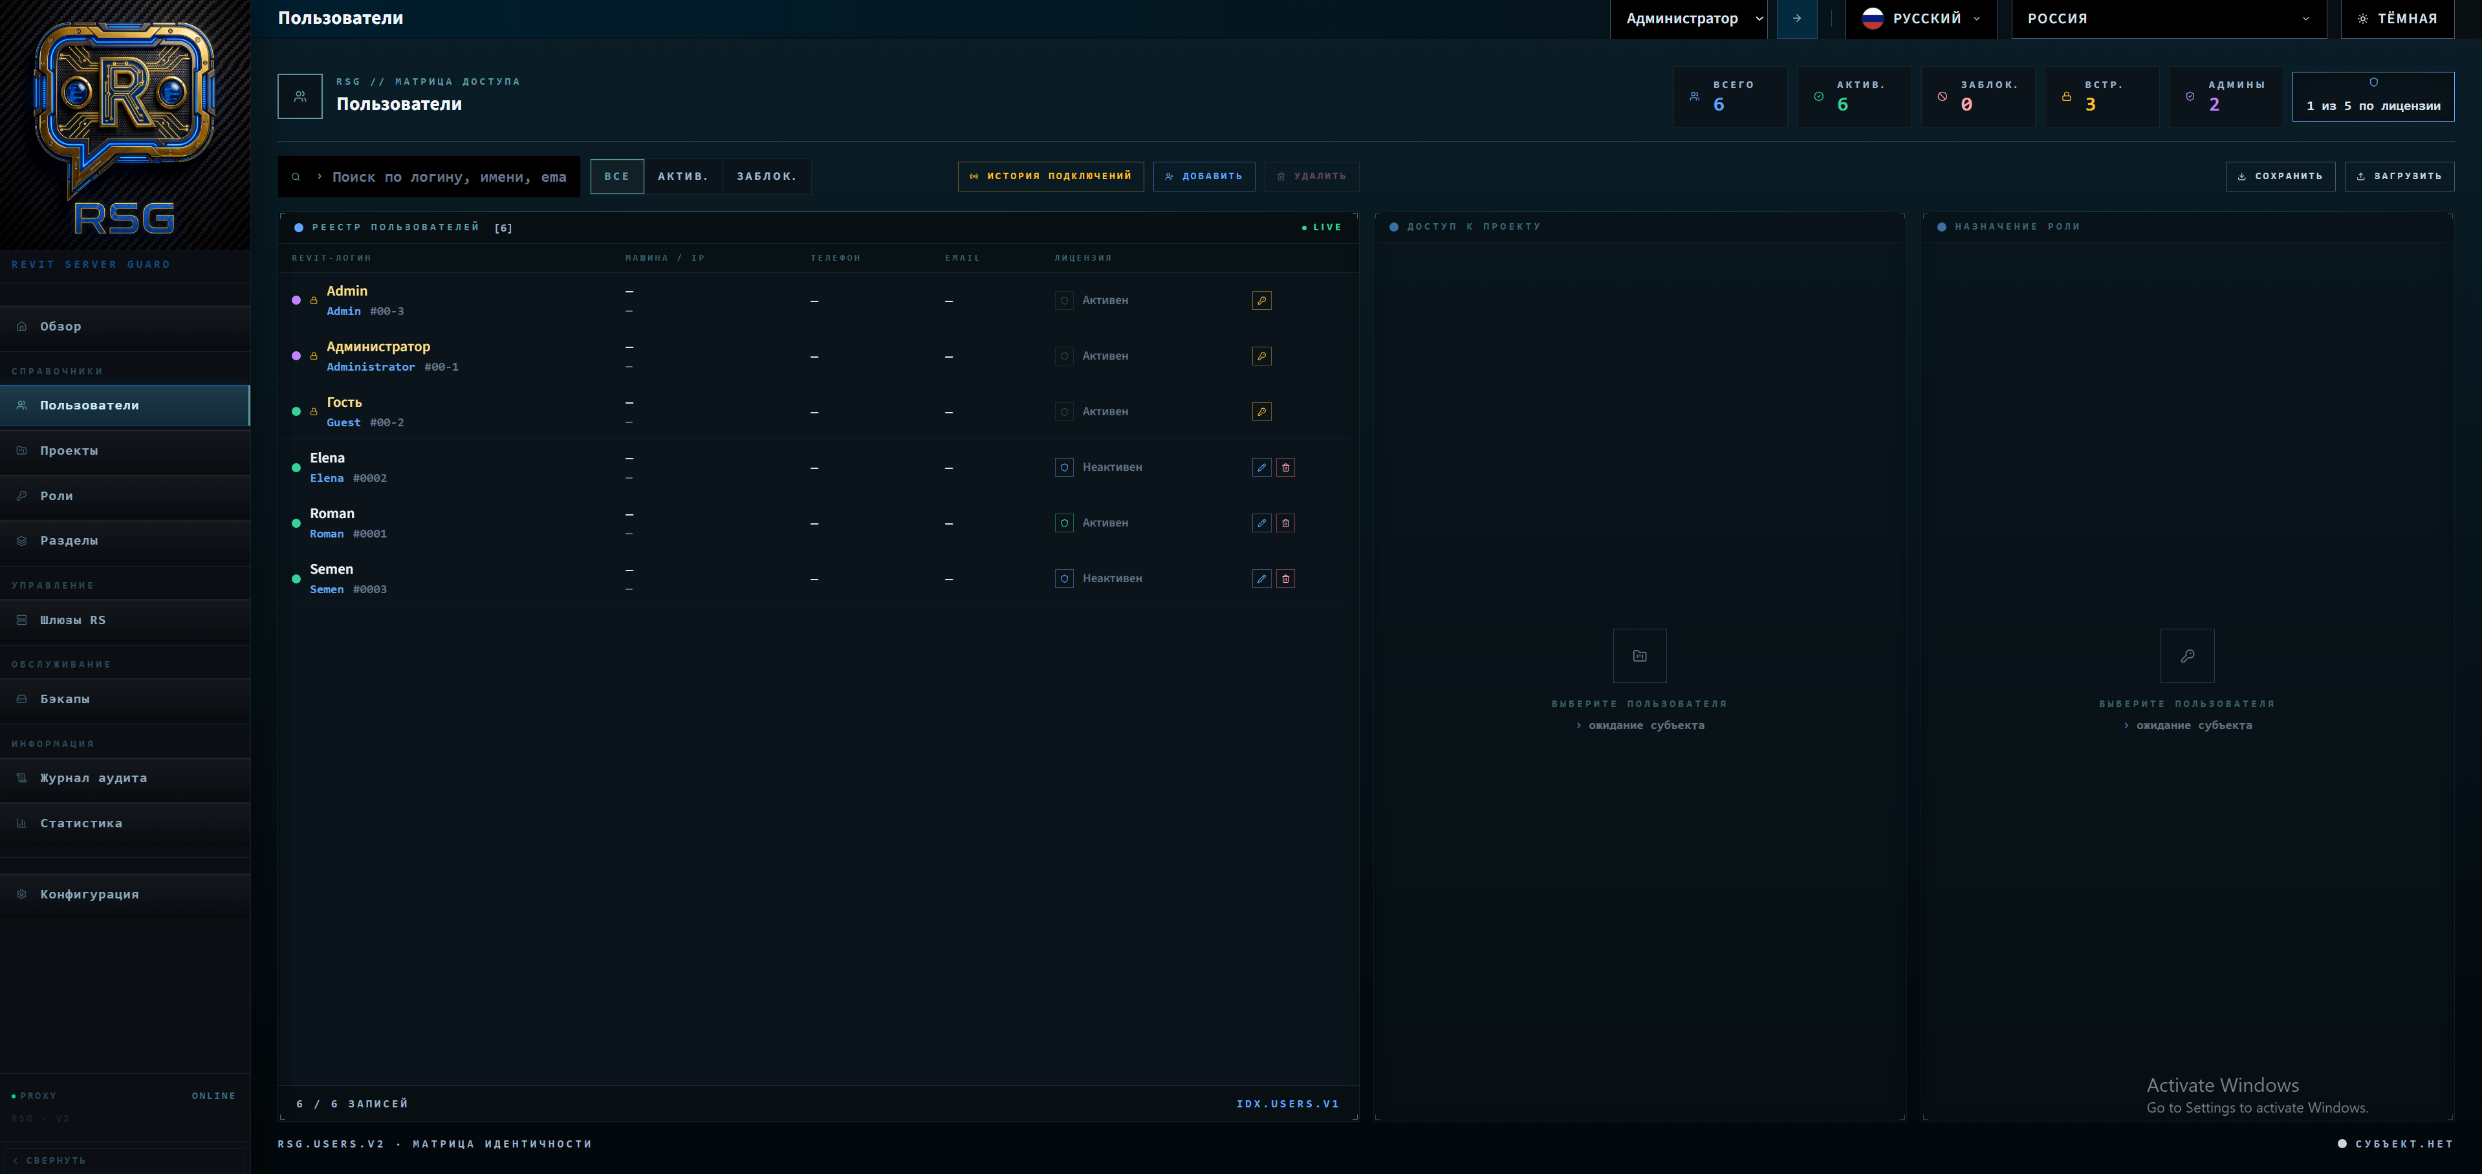Click the logout arrow icon in header
The width and height of the screenshot is (2482, 1174).
(x=1796, y=18)
